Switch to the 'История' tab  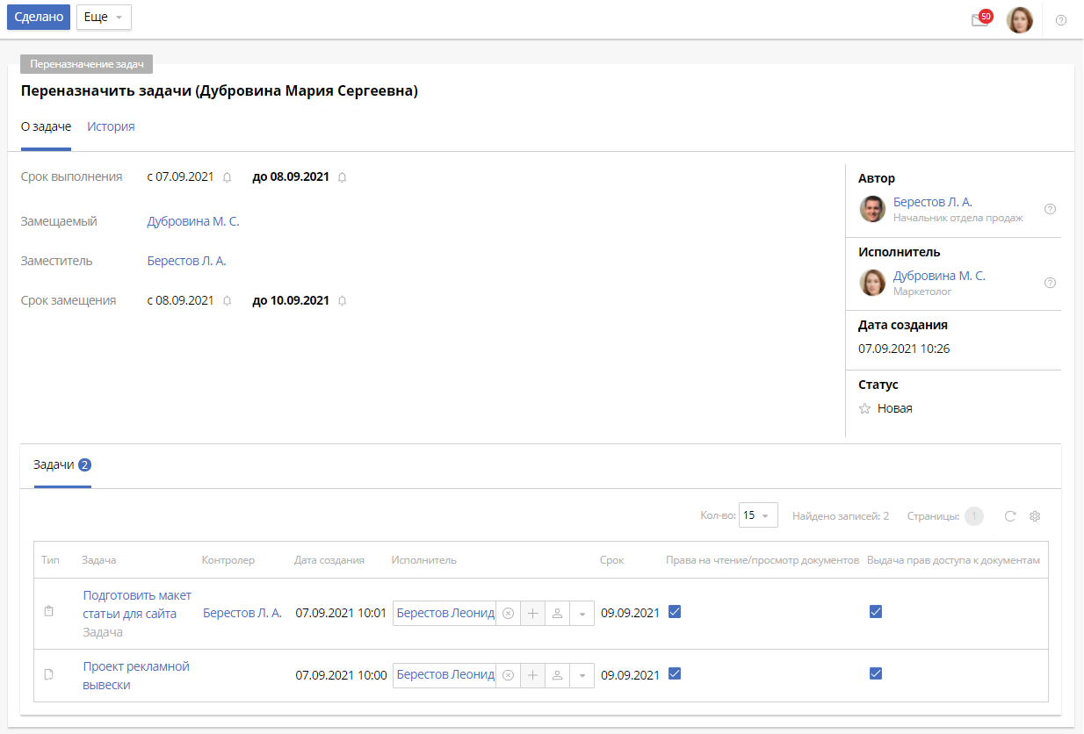click(111, 126)
